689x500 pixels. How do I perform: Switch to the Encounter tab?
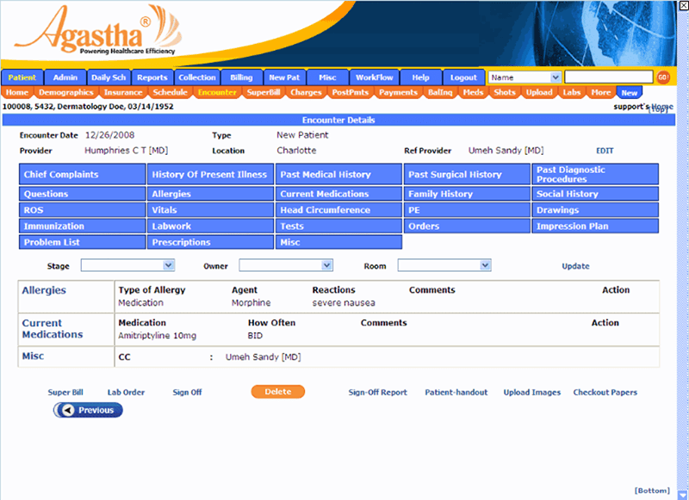click(x=217, y=92)
